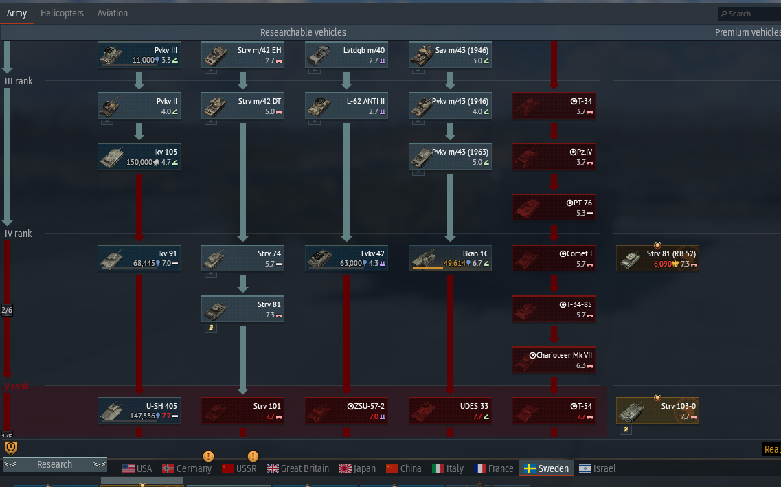Select the USSR nation tab

(240, 468)
